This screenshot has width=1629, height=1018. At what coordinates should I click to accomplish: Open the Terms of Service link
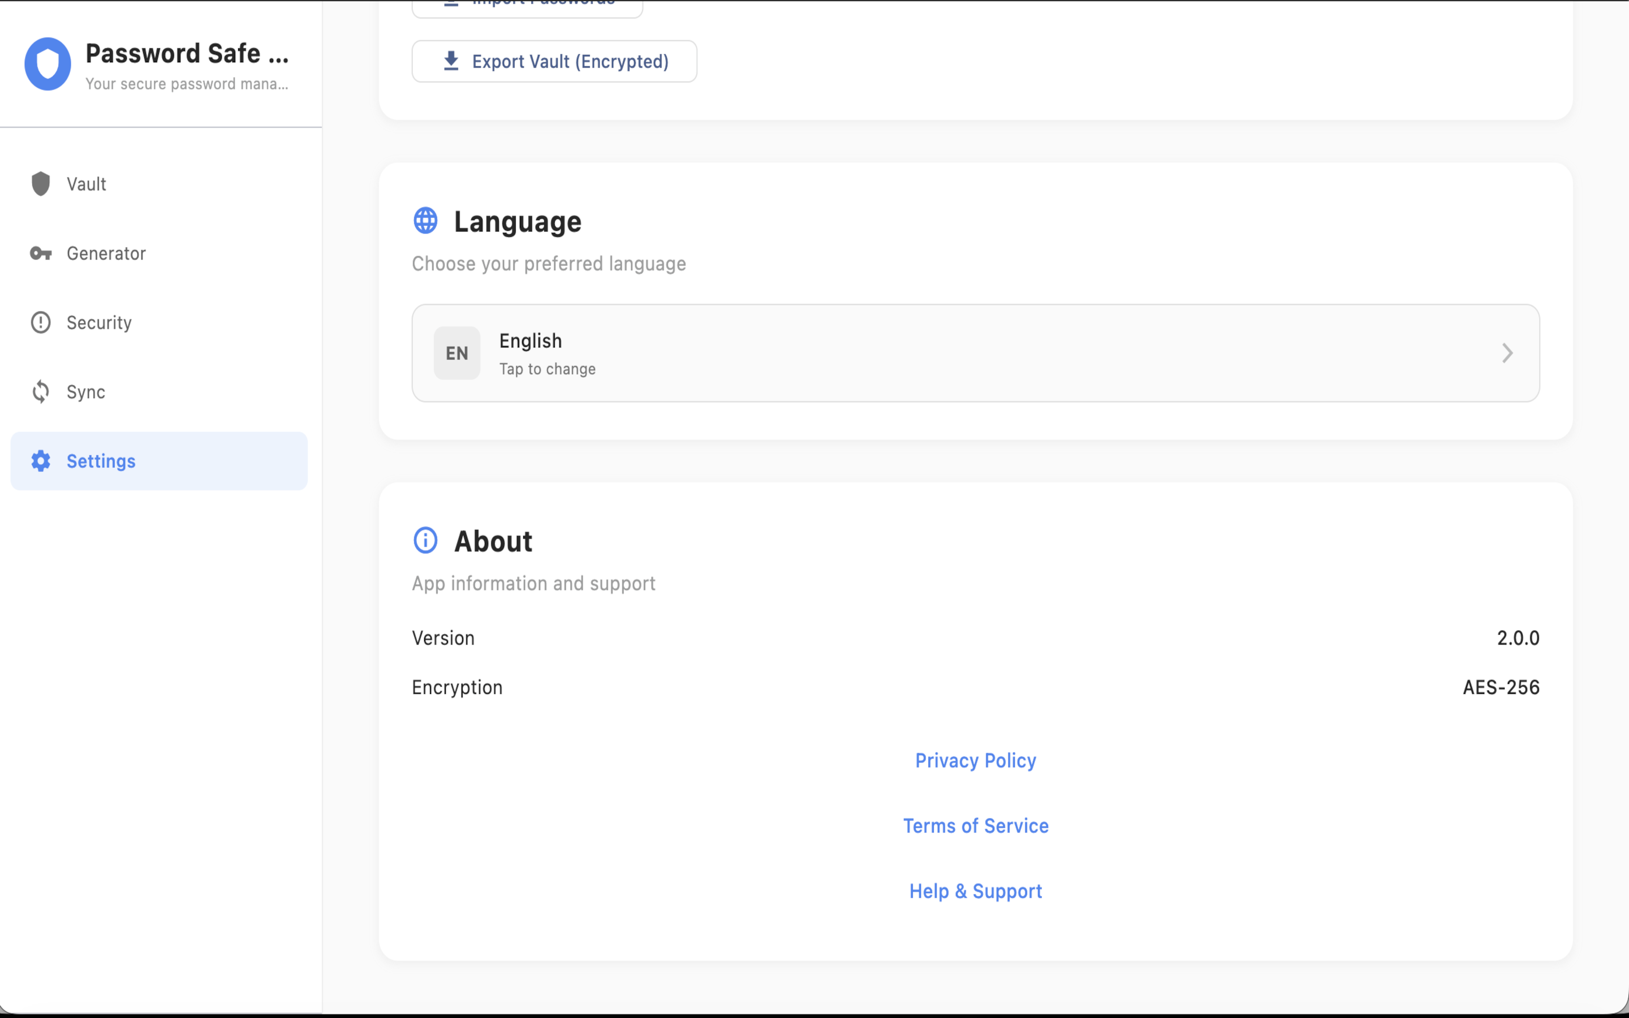[x=975, y=826]
